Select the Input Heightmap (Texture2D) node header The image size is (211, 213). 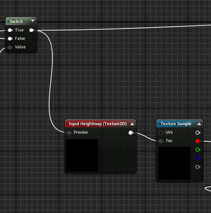coord(101,124)
